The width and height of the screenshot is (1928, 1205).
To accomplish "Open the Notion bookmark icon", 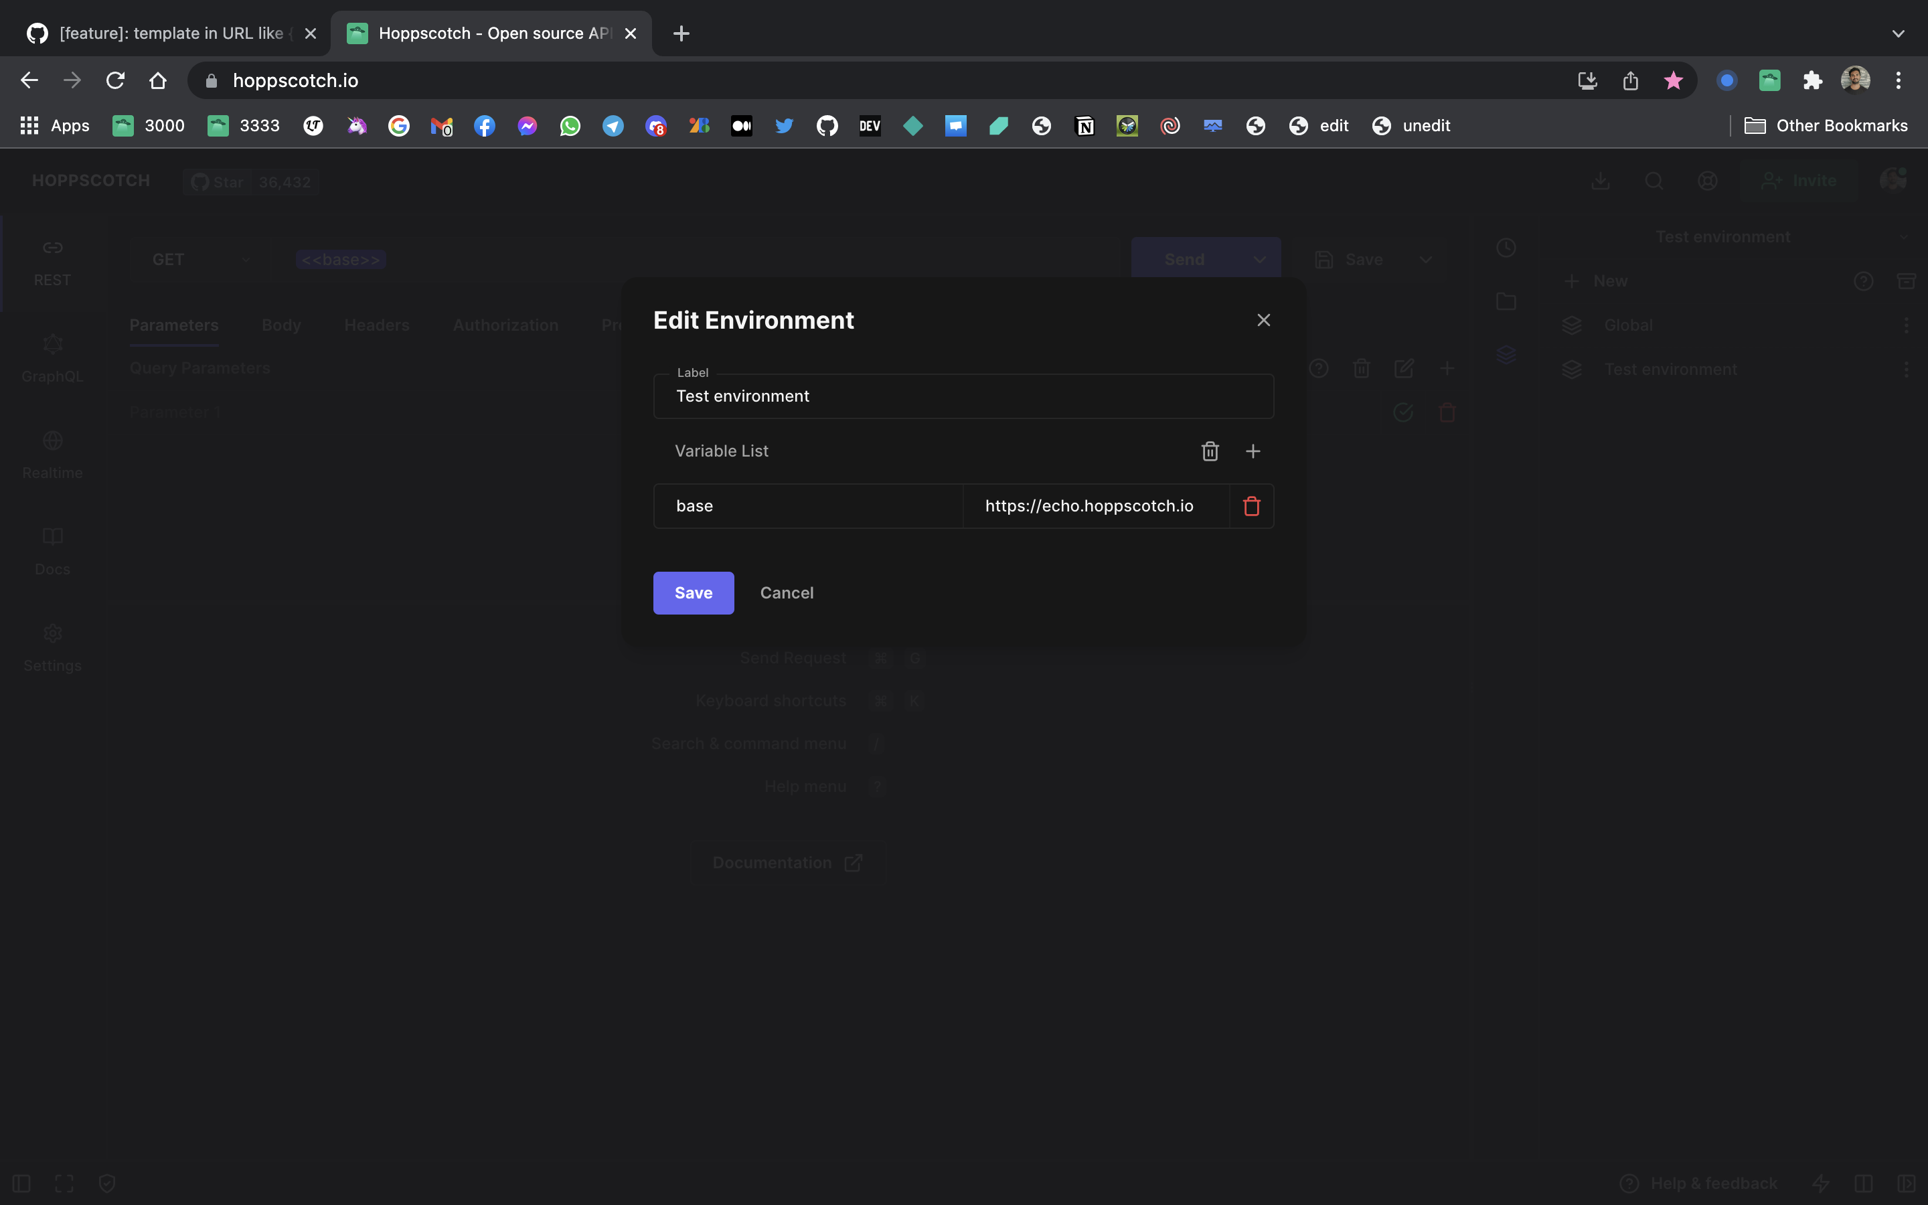I will pos(1084,126).
